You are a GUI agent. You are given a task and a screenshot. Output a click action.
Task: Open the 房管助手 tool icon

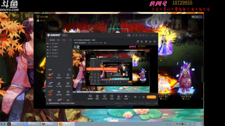click(59, 76)
